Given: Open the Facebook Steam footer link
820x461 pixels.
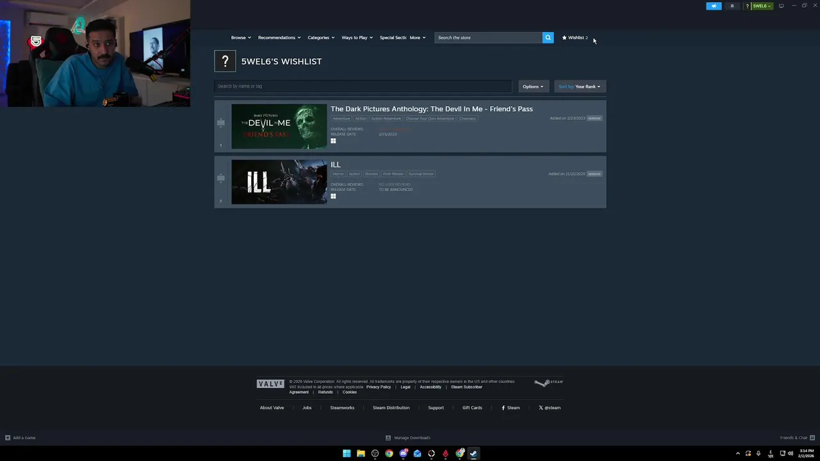Looking at the screenshot, I should [x=511, y=408].
